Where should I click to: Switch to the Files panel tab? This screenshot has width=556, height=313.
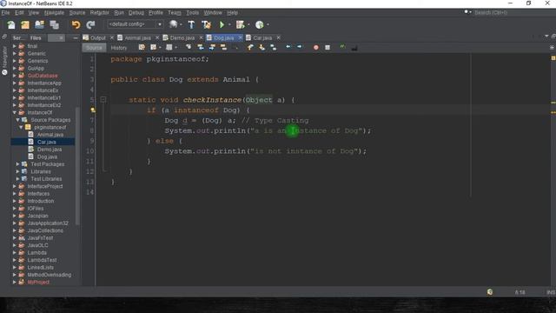(36, 37)
